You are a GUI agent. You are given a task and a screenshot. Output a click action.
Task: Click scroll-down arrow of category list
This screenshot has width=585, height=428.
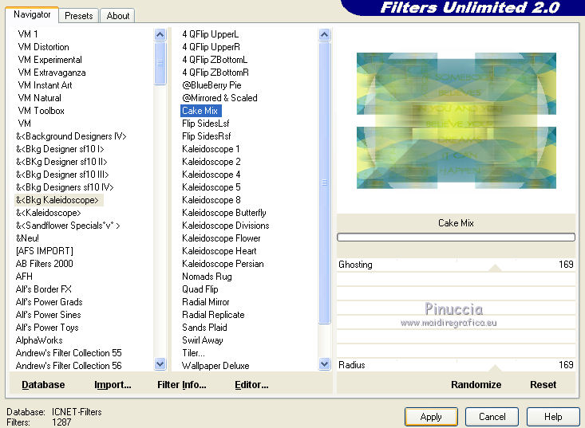click(x=160, y=363)
